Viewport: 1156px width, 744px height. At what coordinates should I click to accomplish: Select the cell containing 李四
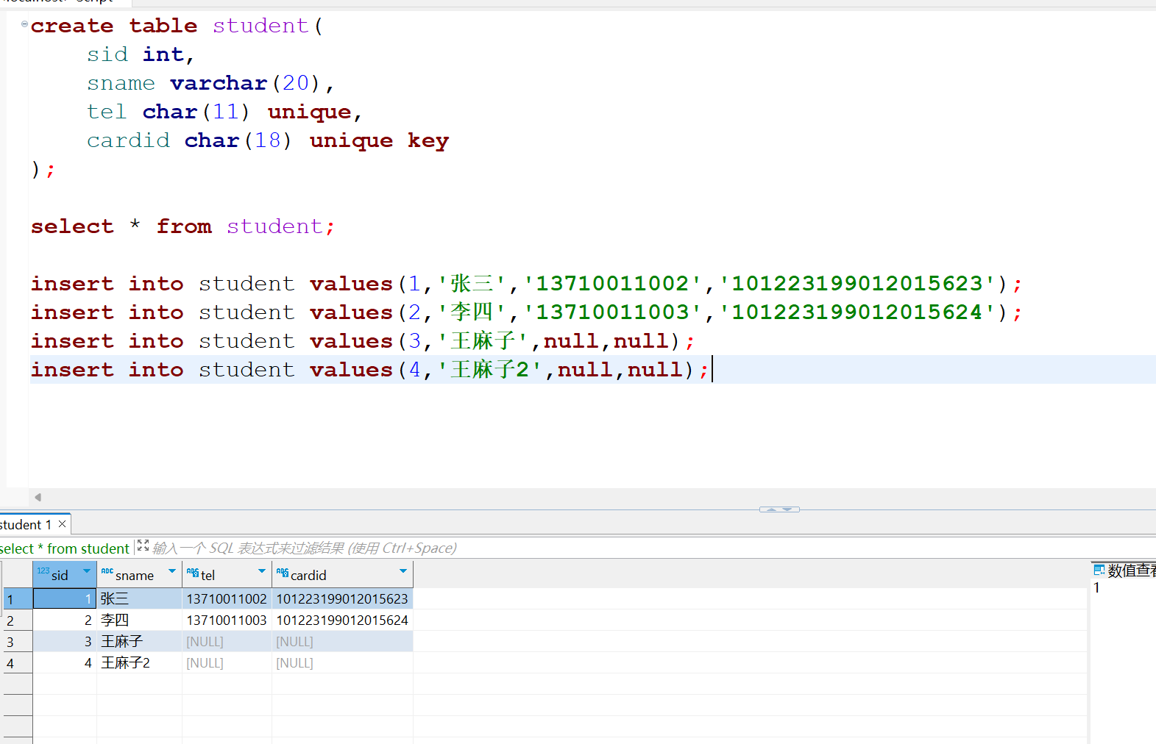(139, 620)
